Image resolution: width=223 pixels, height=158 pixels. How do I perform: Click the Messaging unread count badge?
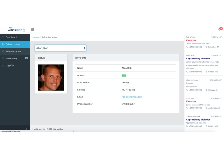(26, 58)
